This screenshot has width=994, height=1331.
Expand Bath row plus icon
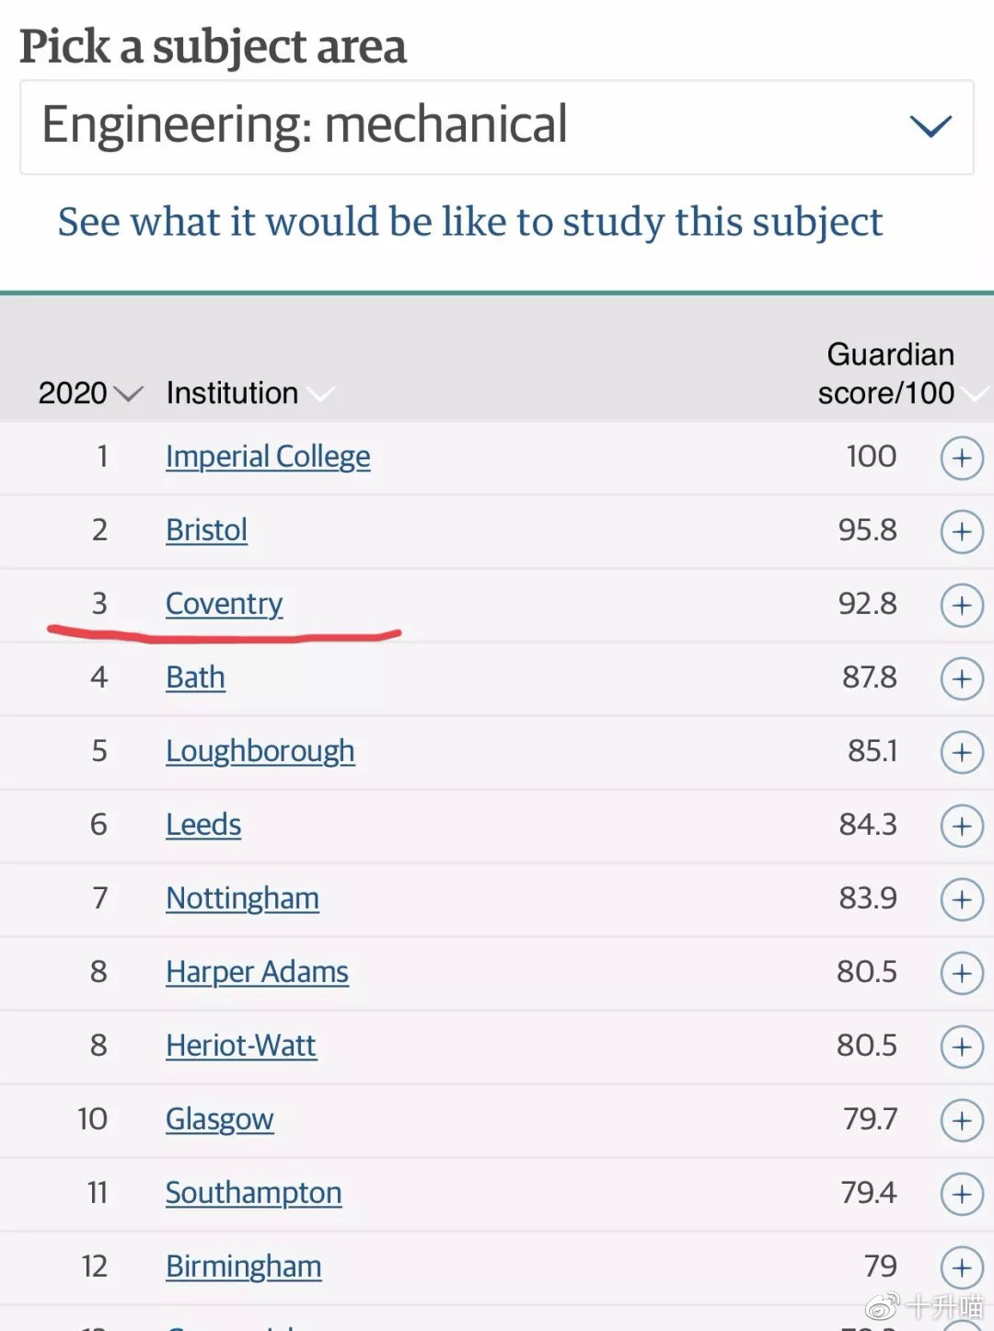[x=962, y=678]
